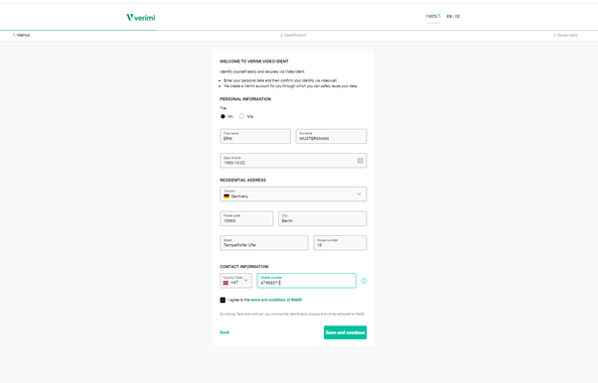The image size is (598, 383).
Task: Open the date of birth calendar icon
Action: tap(360, 161)
